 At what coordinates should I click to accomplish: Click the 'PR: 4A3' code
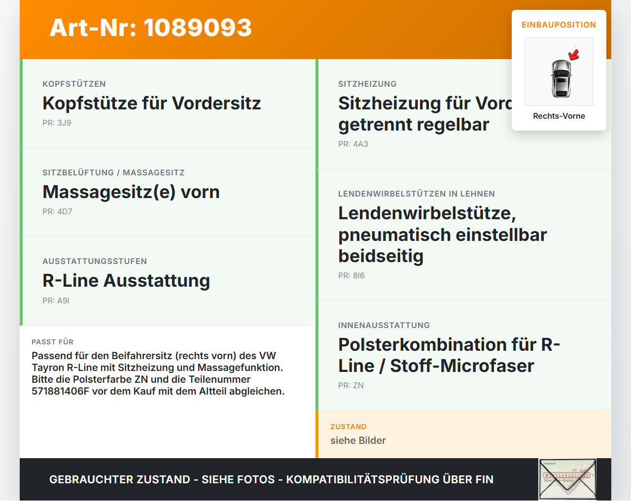353,144
